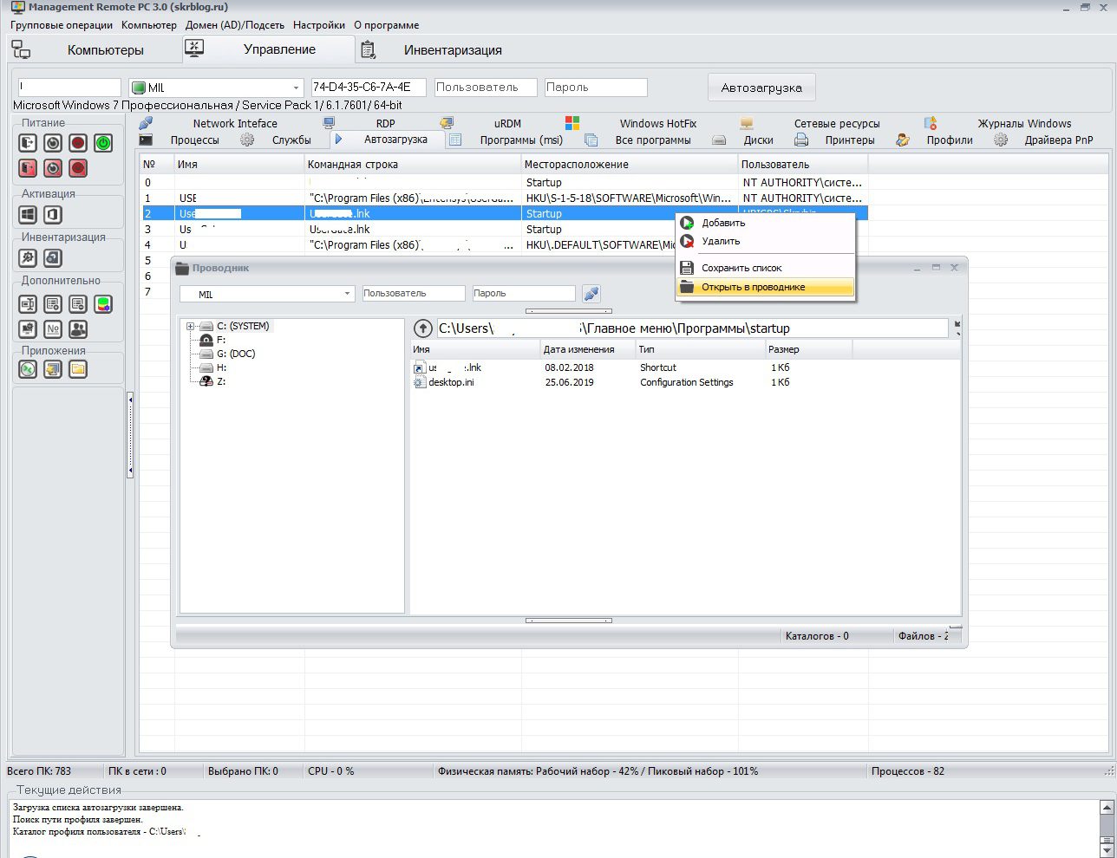Screen dimensions: 1117x858
Task: Click the wrench-gear icon under Инвентаризация
Action: point(28,257)
